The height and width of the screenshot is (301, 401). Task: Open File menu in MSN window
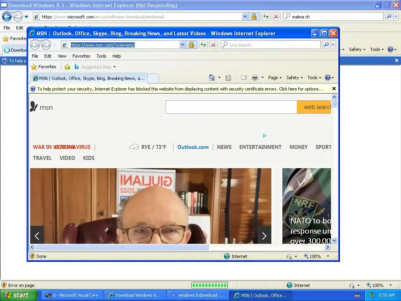(35, 56)
